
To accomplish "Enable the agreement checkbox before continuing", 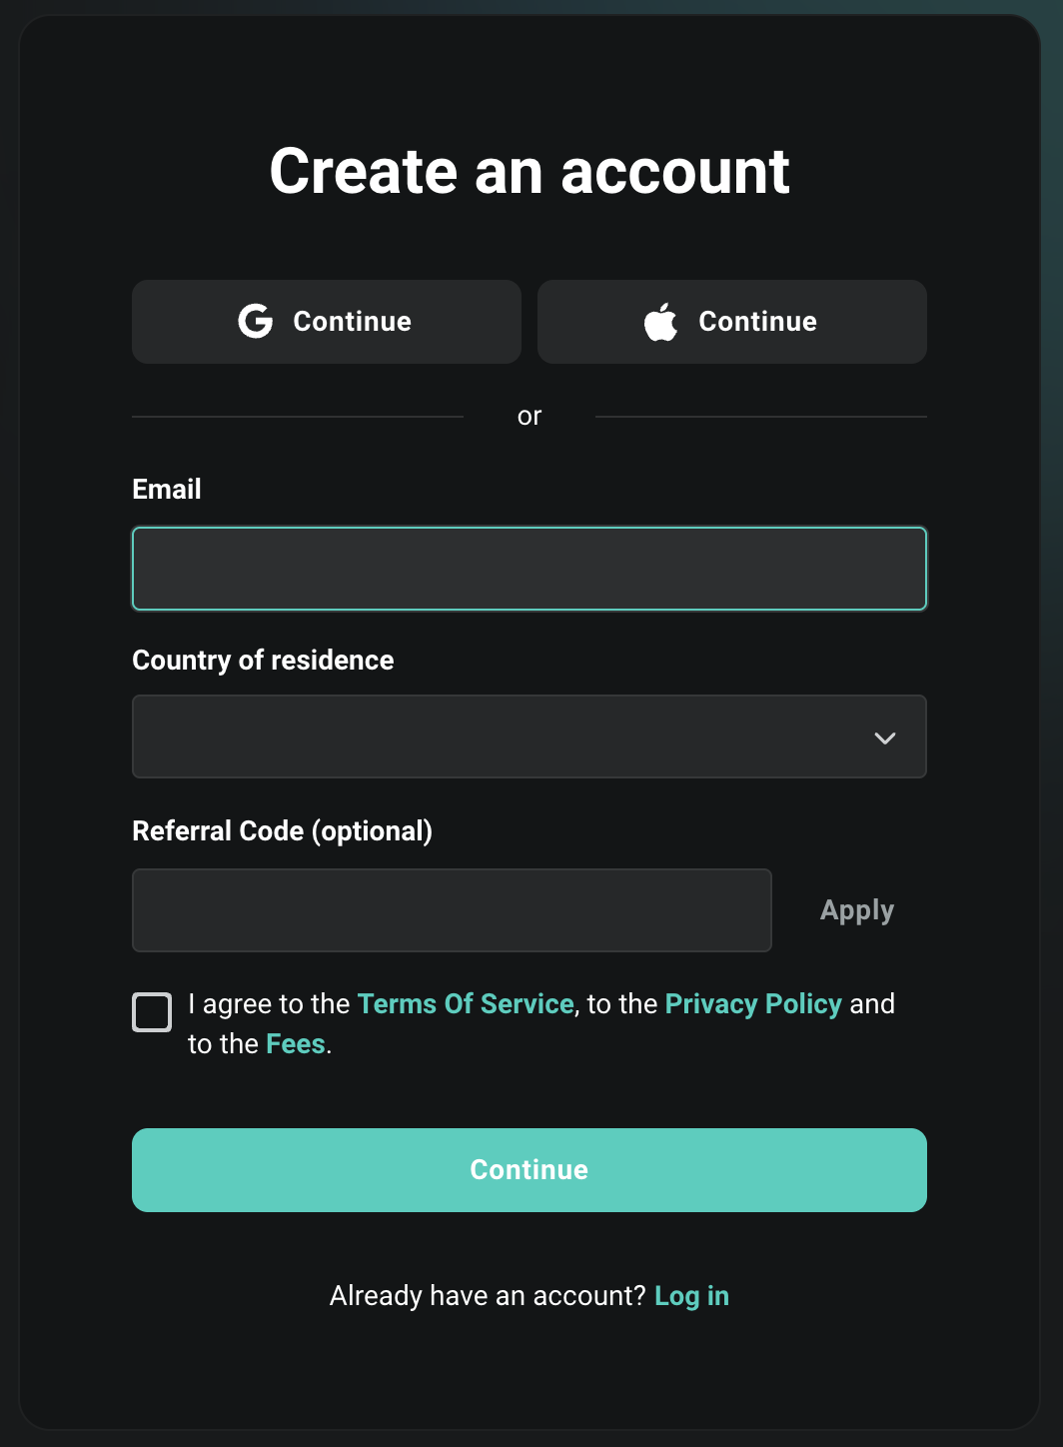I will tap(151, 1011).
